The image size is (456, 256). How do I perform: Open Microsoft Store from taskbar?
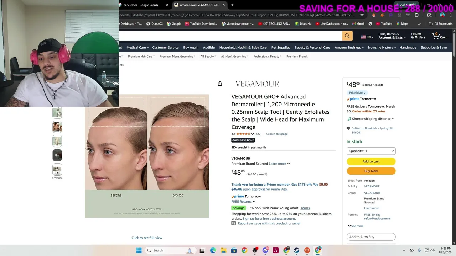[233, 250]
